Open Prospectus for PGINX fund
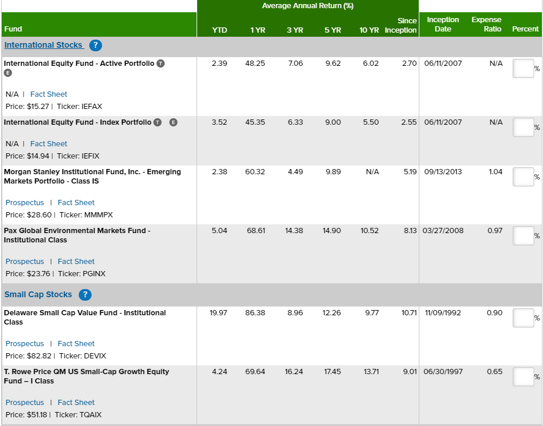The image size is (543, 426). click(x=25, y=261)
